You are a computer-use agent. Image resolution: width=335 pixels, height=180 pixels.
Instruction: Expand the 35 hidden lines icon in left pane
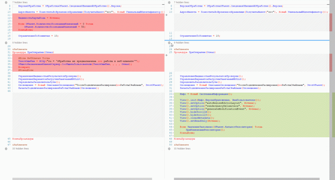point(6,149)
